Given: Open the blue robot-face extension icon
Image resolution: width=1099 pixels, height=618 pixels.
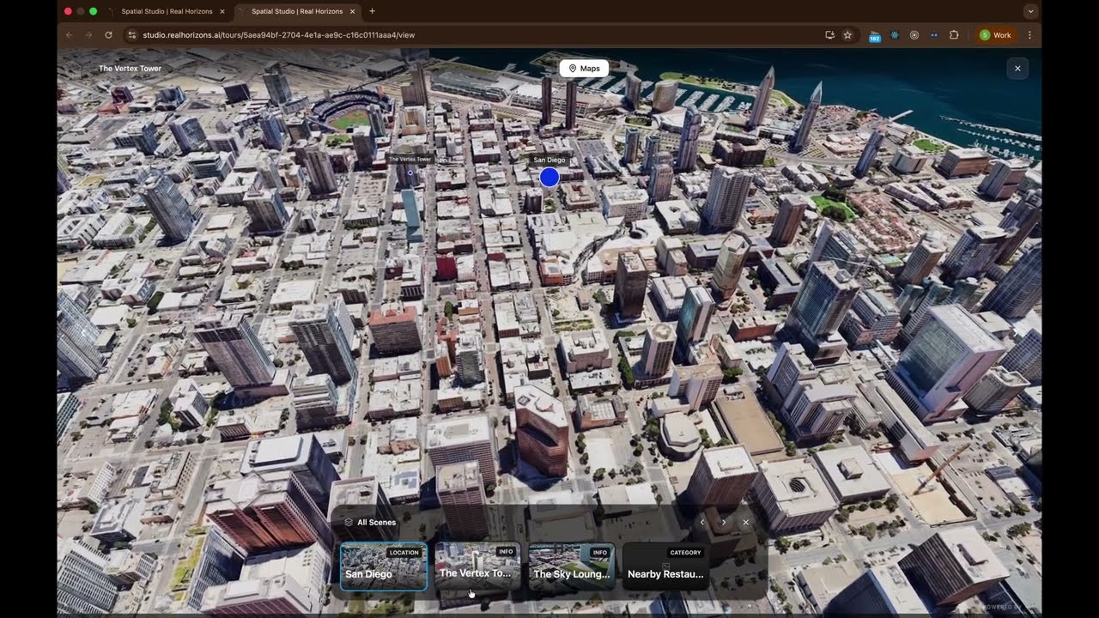Looking at the screenshot, I should [934, 35].
